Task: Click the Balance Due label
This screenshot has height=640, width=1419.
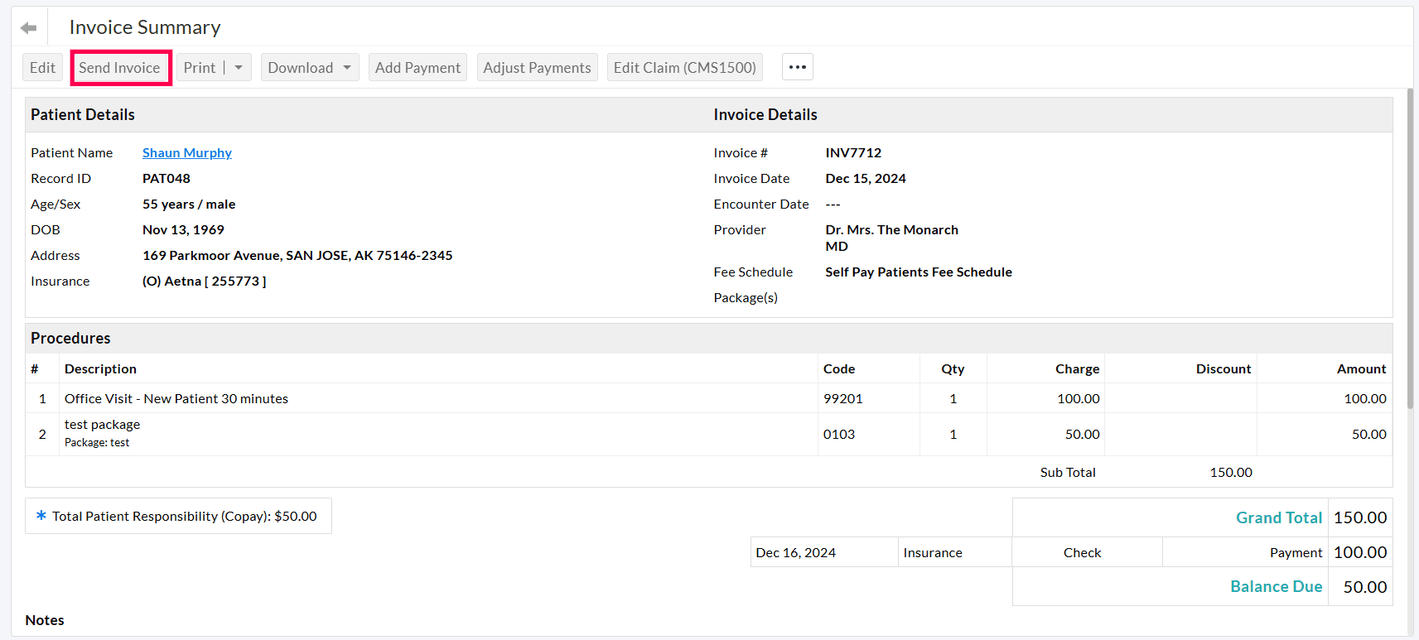Action: coord(1276,587)
